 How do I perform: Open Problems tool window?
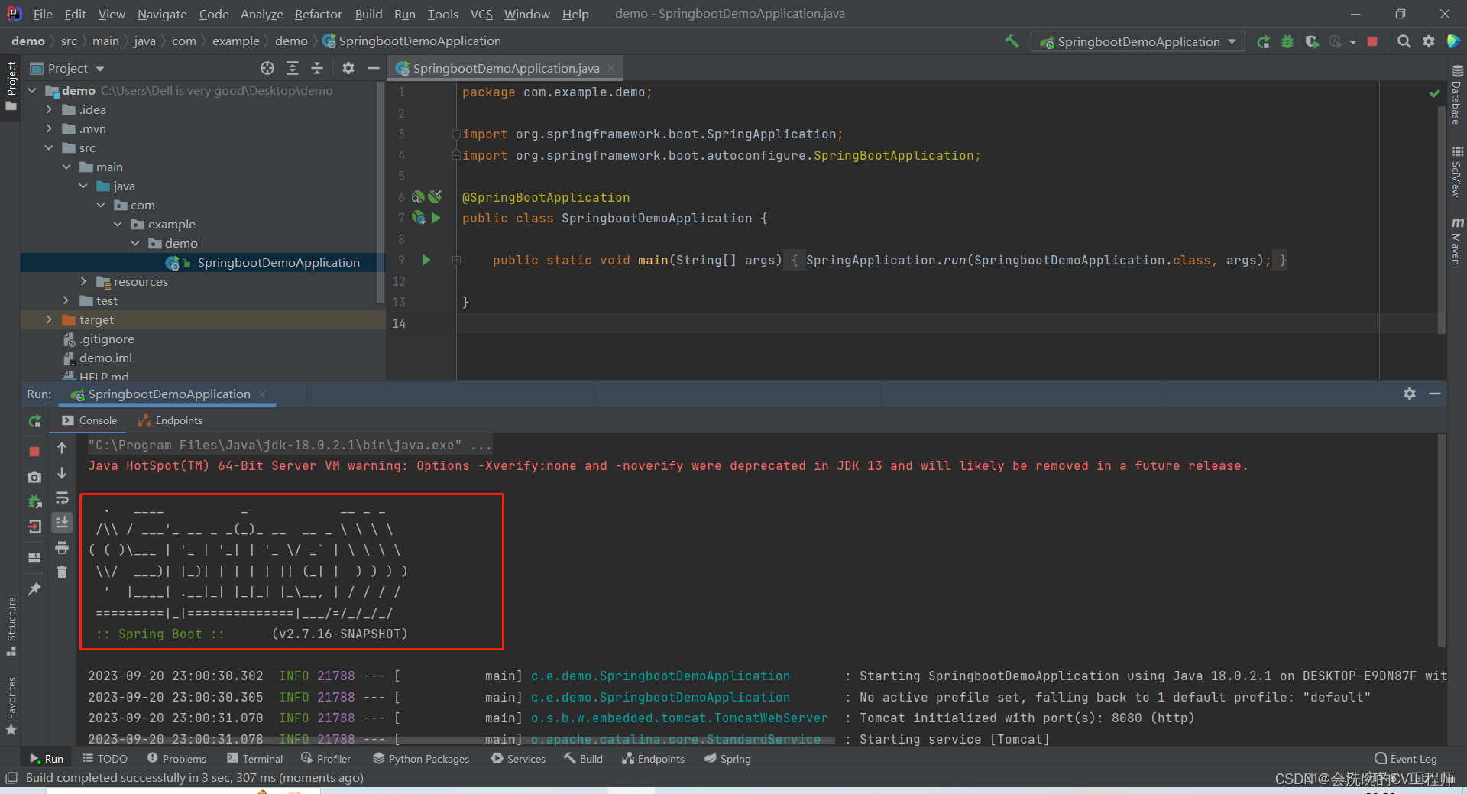(176, 759)
